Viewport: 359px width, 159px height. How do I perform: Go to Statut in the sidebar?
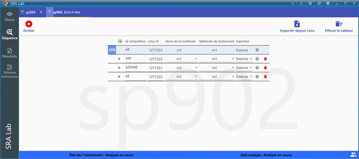click(10, 16)
